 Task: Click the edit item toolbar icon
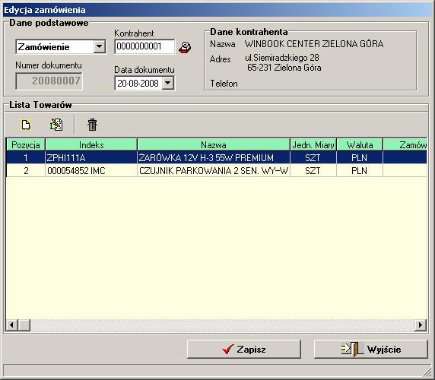point(56,125)
